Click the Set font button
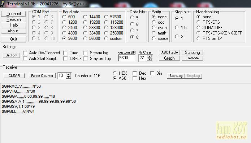251x143 pixels. 11,55
